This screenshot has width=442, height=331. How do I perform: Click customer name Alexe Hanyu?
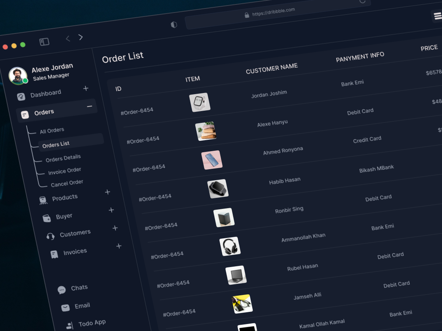coord(272,124)
